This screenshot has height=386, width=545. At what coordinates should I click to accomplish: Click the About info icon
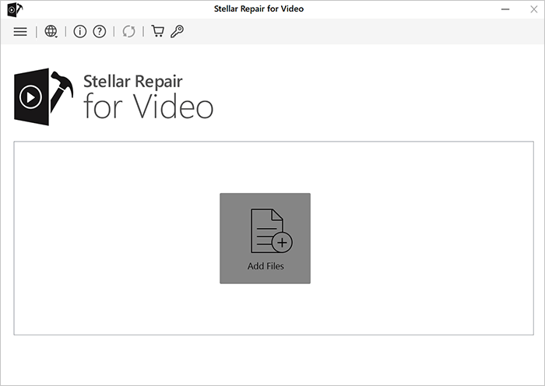[80, 32]
